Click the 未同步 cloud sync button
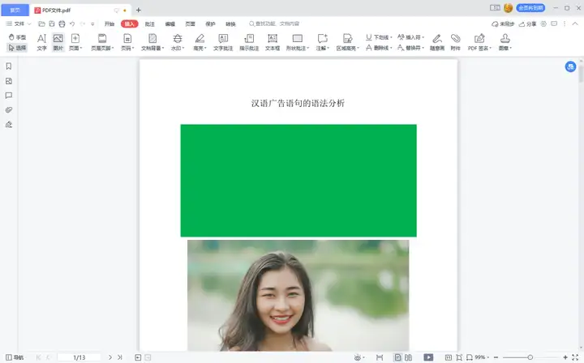 (x=503, y=23)
